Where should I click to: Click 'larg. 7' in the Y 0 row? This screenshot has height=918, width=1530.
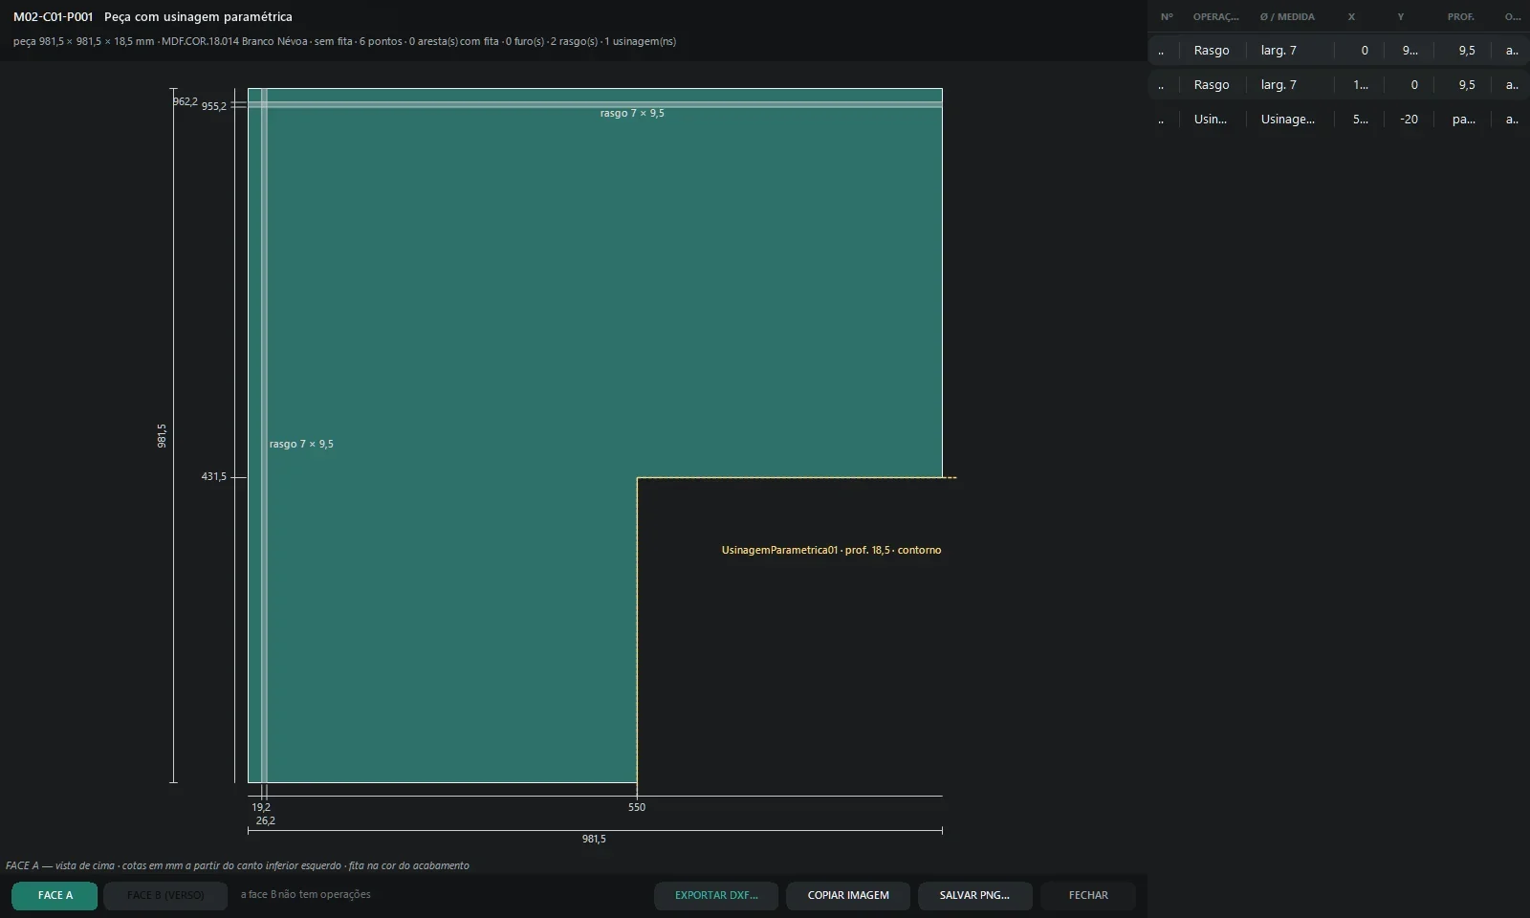1279,85
